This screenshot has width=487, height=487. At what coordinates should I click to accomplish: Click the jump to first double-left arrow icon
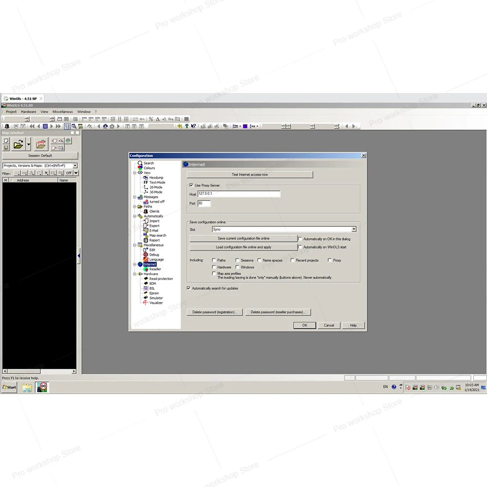click(x=32, y=127)
